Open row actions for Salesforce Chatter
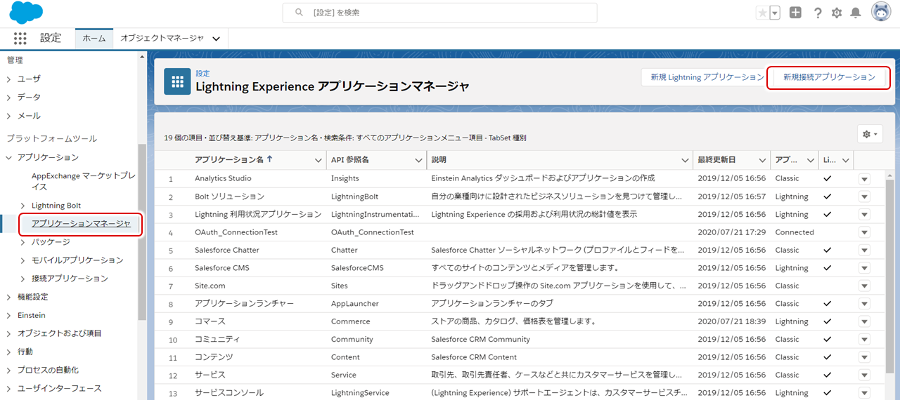This screenshot has width=900, height=400. click(x=864, y=251)
